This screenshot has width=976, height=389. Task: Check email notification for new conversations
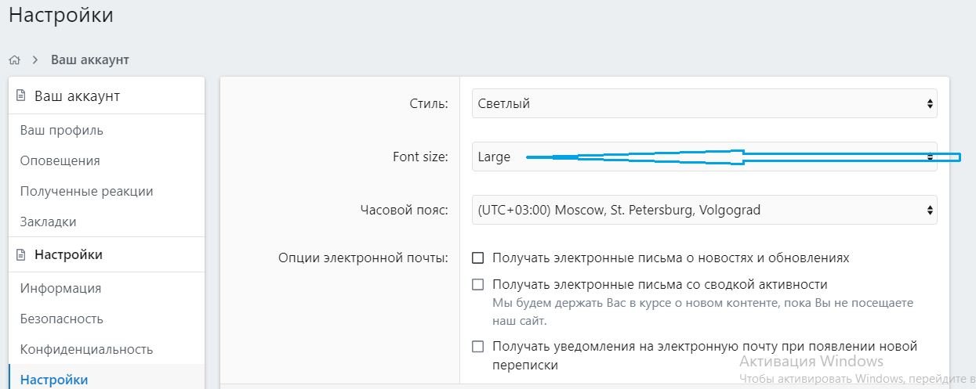[478, 346]
